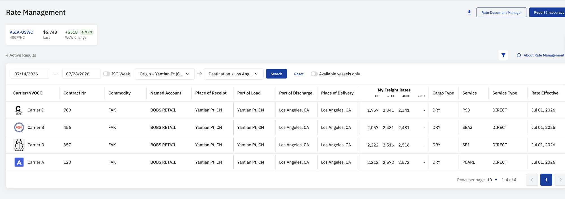565x199 pixels.
Task: Go to the next results page
Action: click(x=560, y=180)
